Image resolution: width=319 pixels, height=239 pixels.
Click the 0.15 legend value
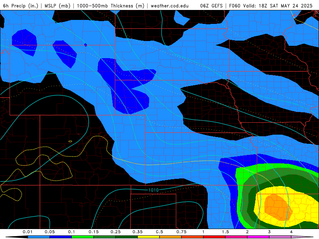pyautogui.click(x=94, y=232)
